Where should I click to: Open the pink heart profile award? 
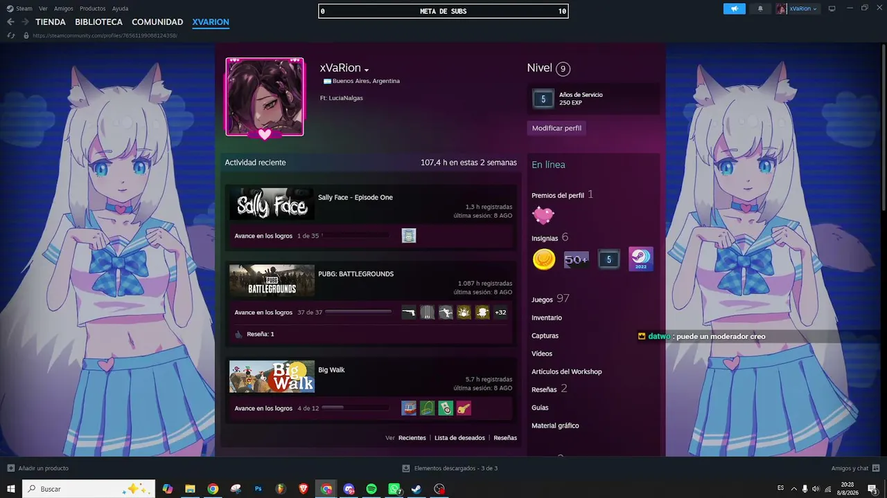[x=543, y=215]
